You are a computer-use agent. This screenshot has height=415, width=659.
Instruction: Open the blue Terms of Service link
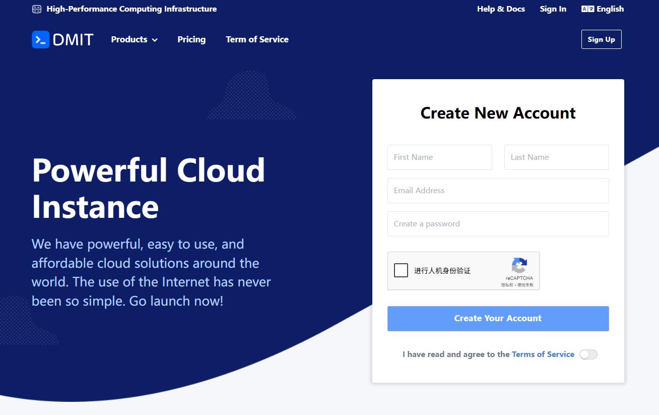click(543, 354)
